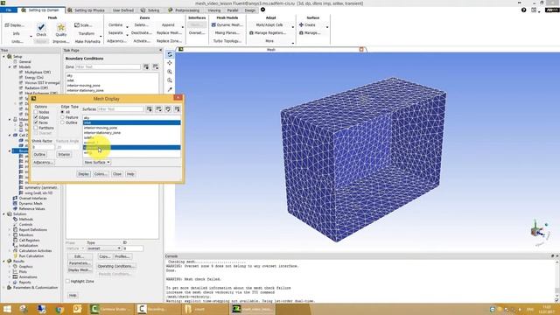560x315 pixels.
Task: Click the axis triad in the viewport
Action: tap(539, 232)
